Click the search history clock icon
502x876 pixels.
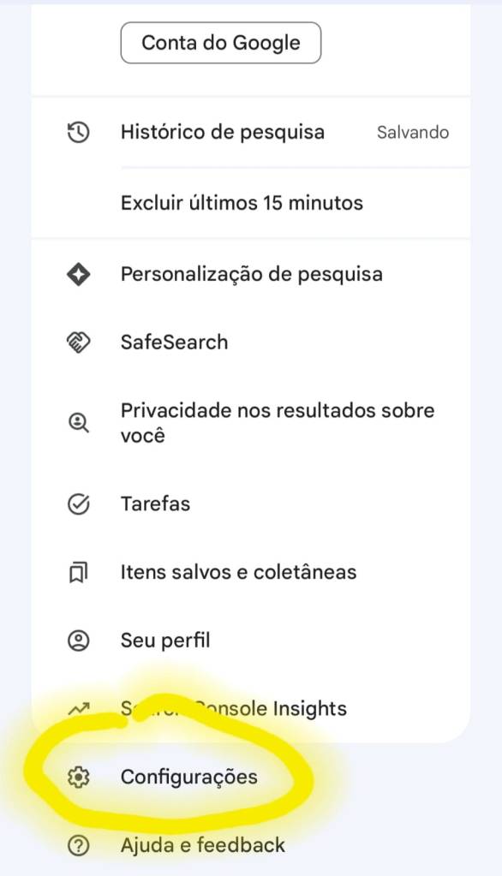coord(78,132)
